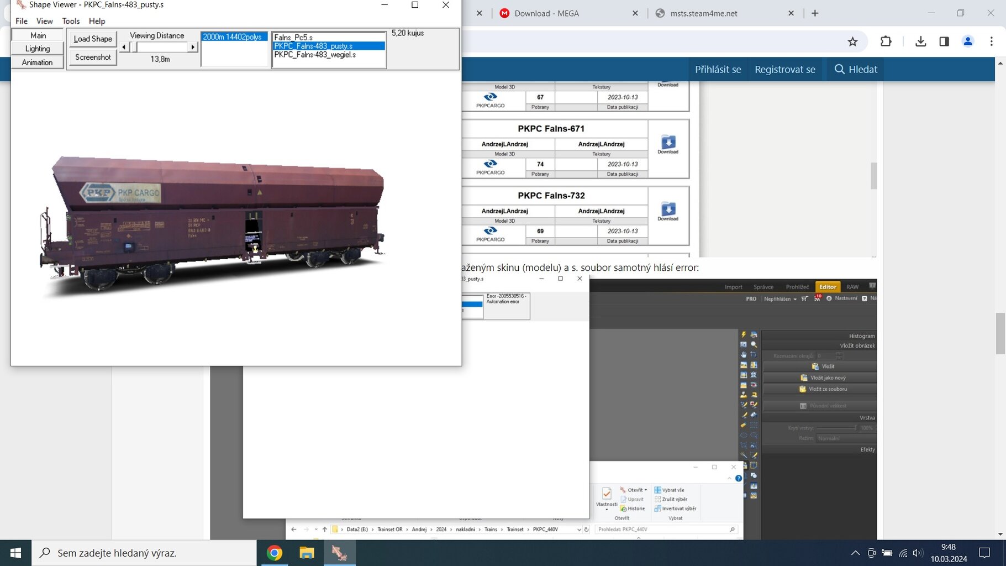Click the Viewing Distance slider thumb
This screenshot has width=1006, height=566.
point(134,48)
